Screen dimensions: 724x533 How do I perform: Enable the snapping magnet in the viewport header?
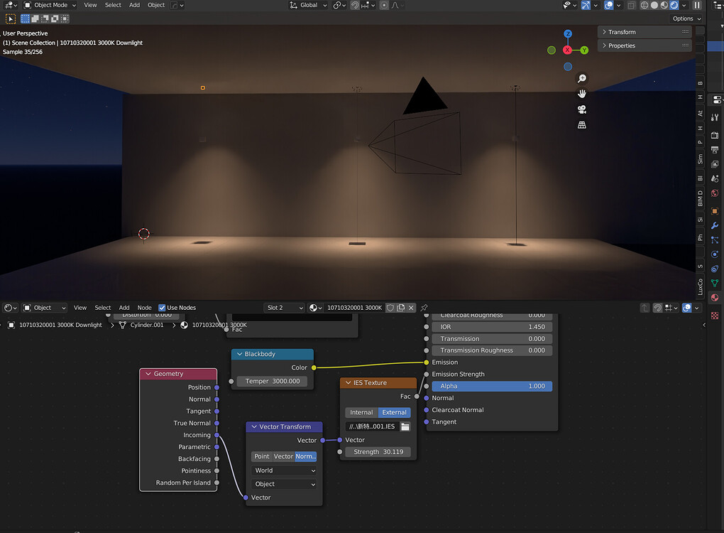[355, 5]
